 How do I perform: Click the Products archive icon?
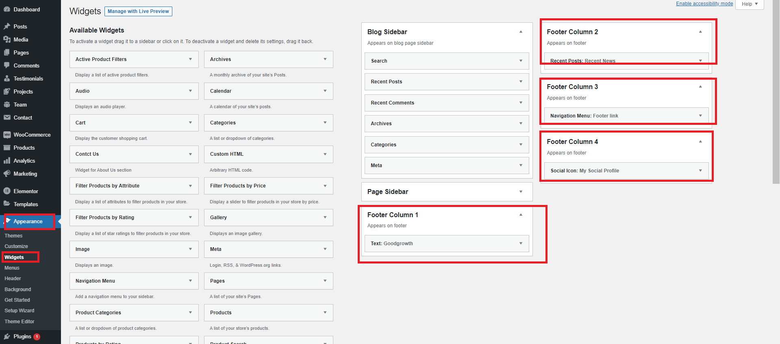7,148
